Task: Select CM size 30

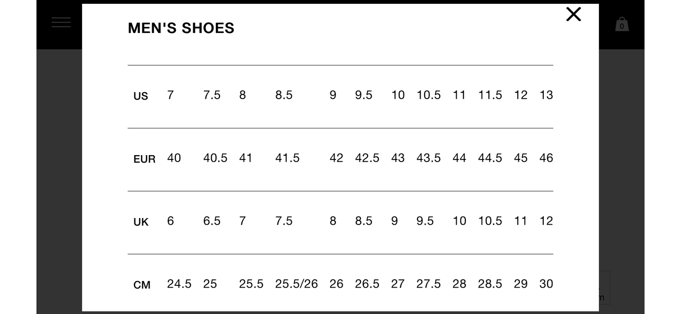Action: [x=546, y=284]
